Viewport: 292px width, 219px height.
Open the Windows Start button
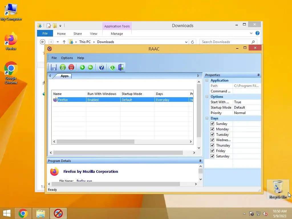[x=7, y=213]
